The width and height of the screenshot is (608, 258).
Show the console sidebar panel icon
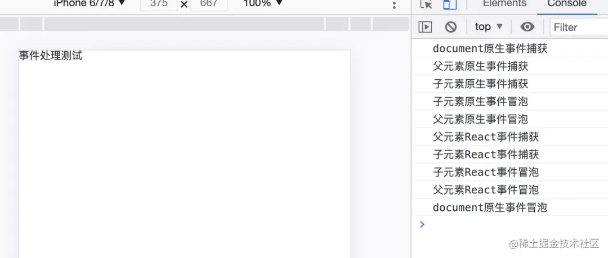(425, 27)
